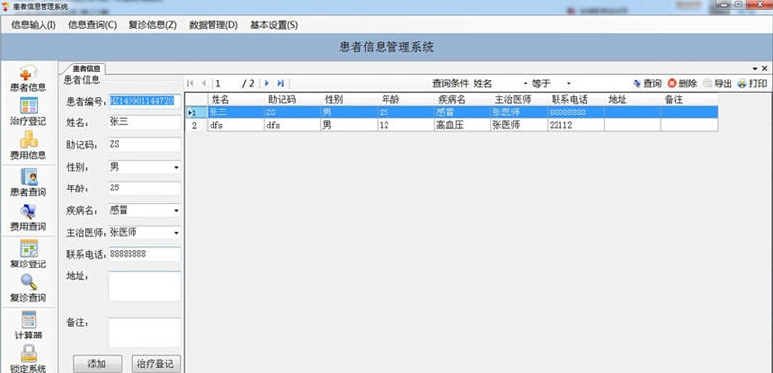Sort by 助记码 column header
The height and width of the screenshot is (373, 773).
point(292,99)
